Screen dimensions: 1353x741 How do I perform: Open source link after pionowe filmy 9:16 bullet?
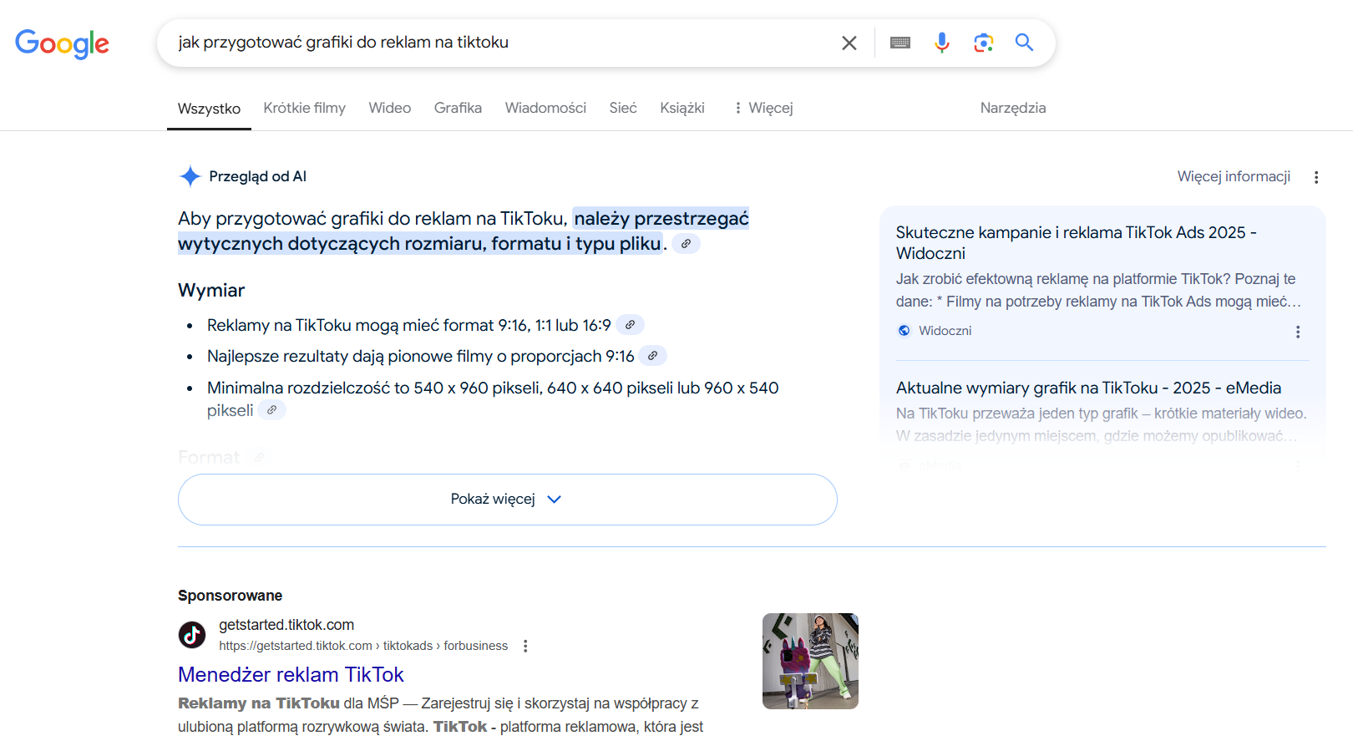coord(653,356)
